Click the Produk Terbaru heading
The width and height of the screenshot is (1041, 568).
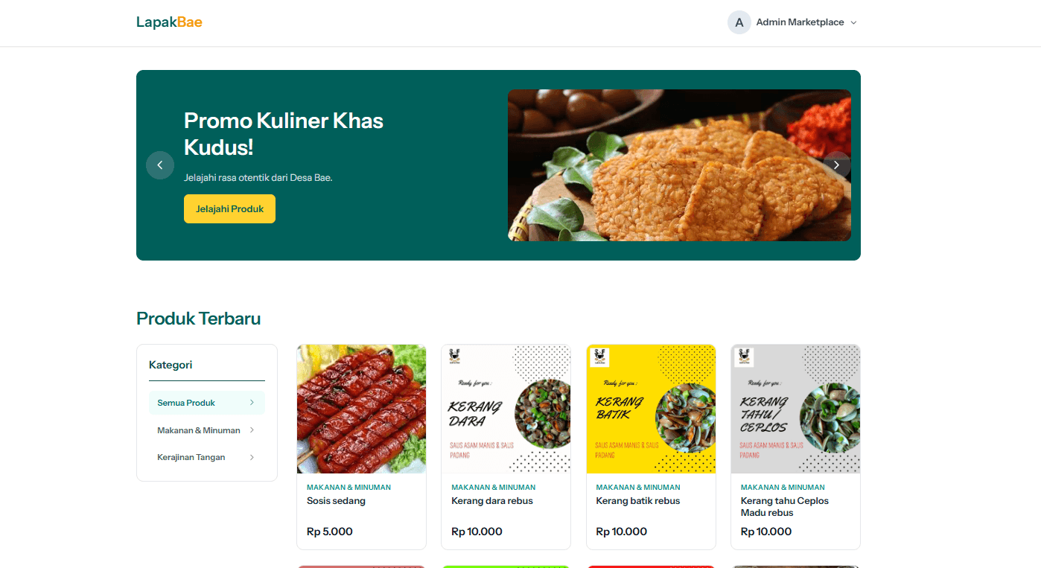[198, 319]
